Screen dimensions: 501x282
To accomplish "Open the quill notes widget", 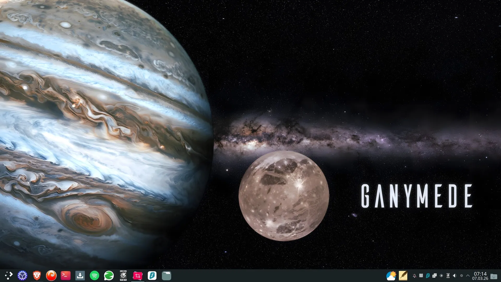I will [403, 275].
